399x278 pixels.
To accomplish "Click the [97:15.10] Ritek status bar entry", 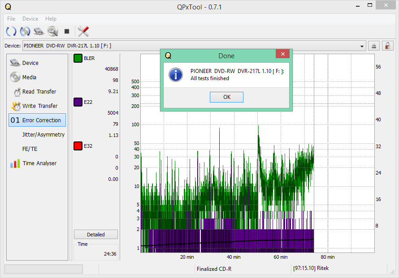I will point(311,268).
